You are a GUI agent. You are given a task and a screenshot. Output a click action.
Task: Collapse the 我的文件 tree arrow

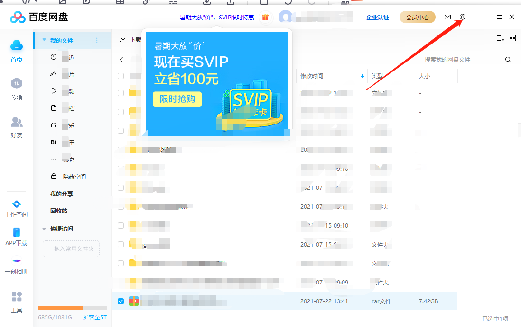click(44, 40)
